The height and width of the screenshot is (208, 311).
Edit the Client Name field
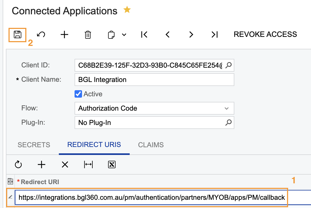(x=154, y=80)
